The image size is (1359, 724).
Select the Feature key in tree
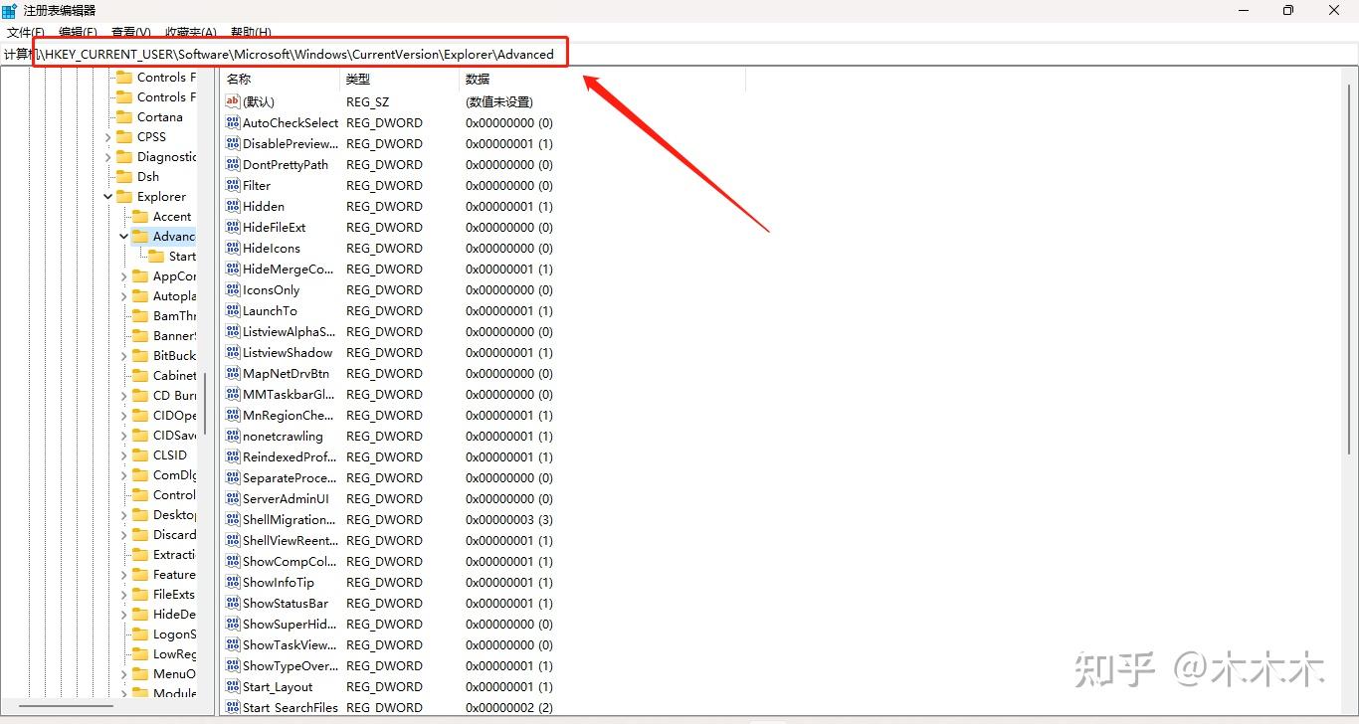174,574
